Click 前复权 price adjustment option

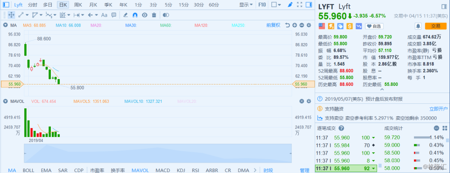(x=273, y=25)
